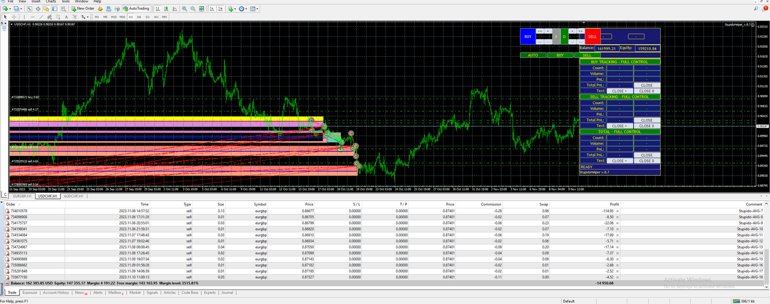
Task: Select the text (A) drawing tool
Action: [66, 17]
